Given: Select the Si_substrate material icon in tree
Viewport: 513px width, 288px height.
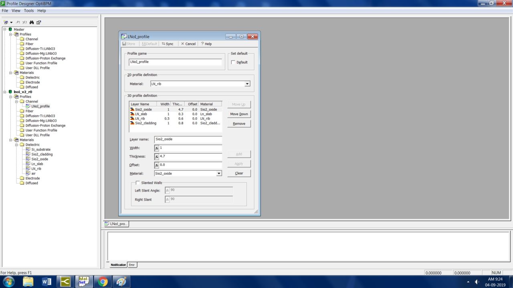Looking at the screenshot, I should point(28,150).
